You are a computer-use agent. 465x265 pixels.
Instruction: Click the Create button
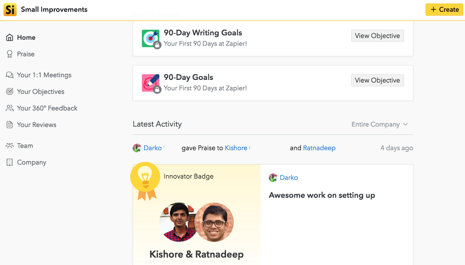click(x=444, y=10)
